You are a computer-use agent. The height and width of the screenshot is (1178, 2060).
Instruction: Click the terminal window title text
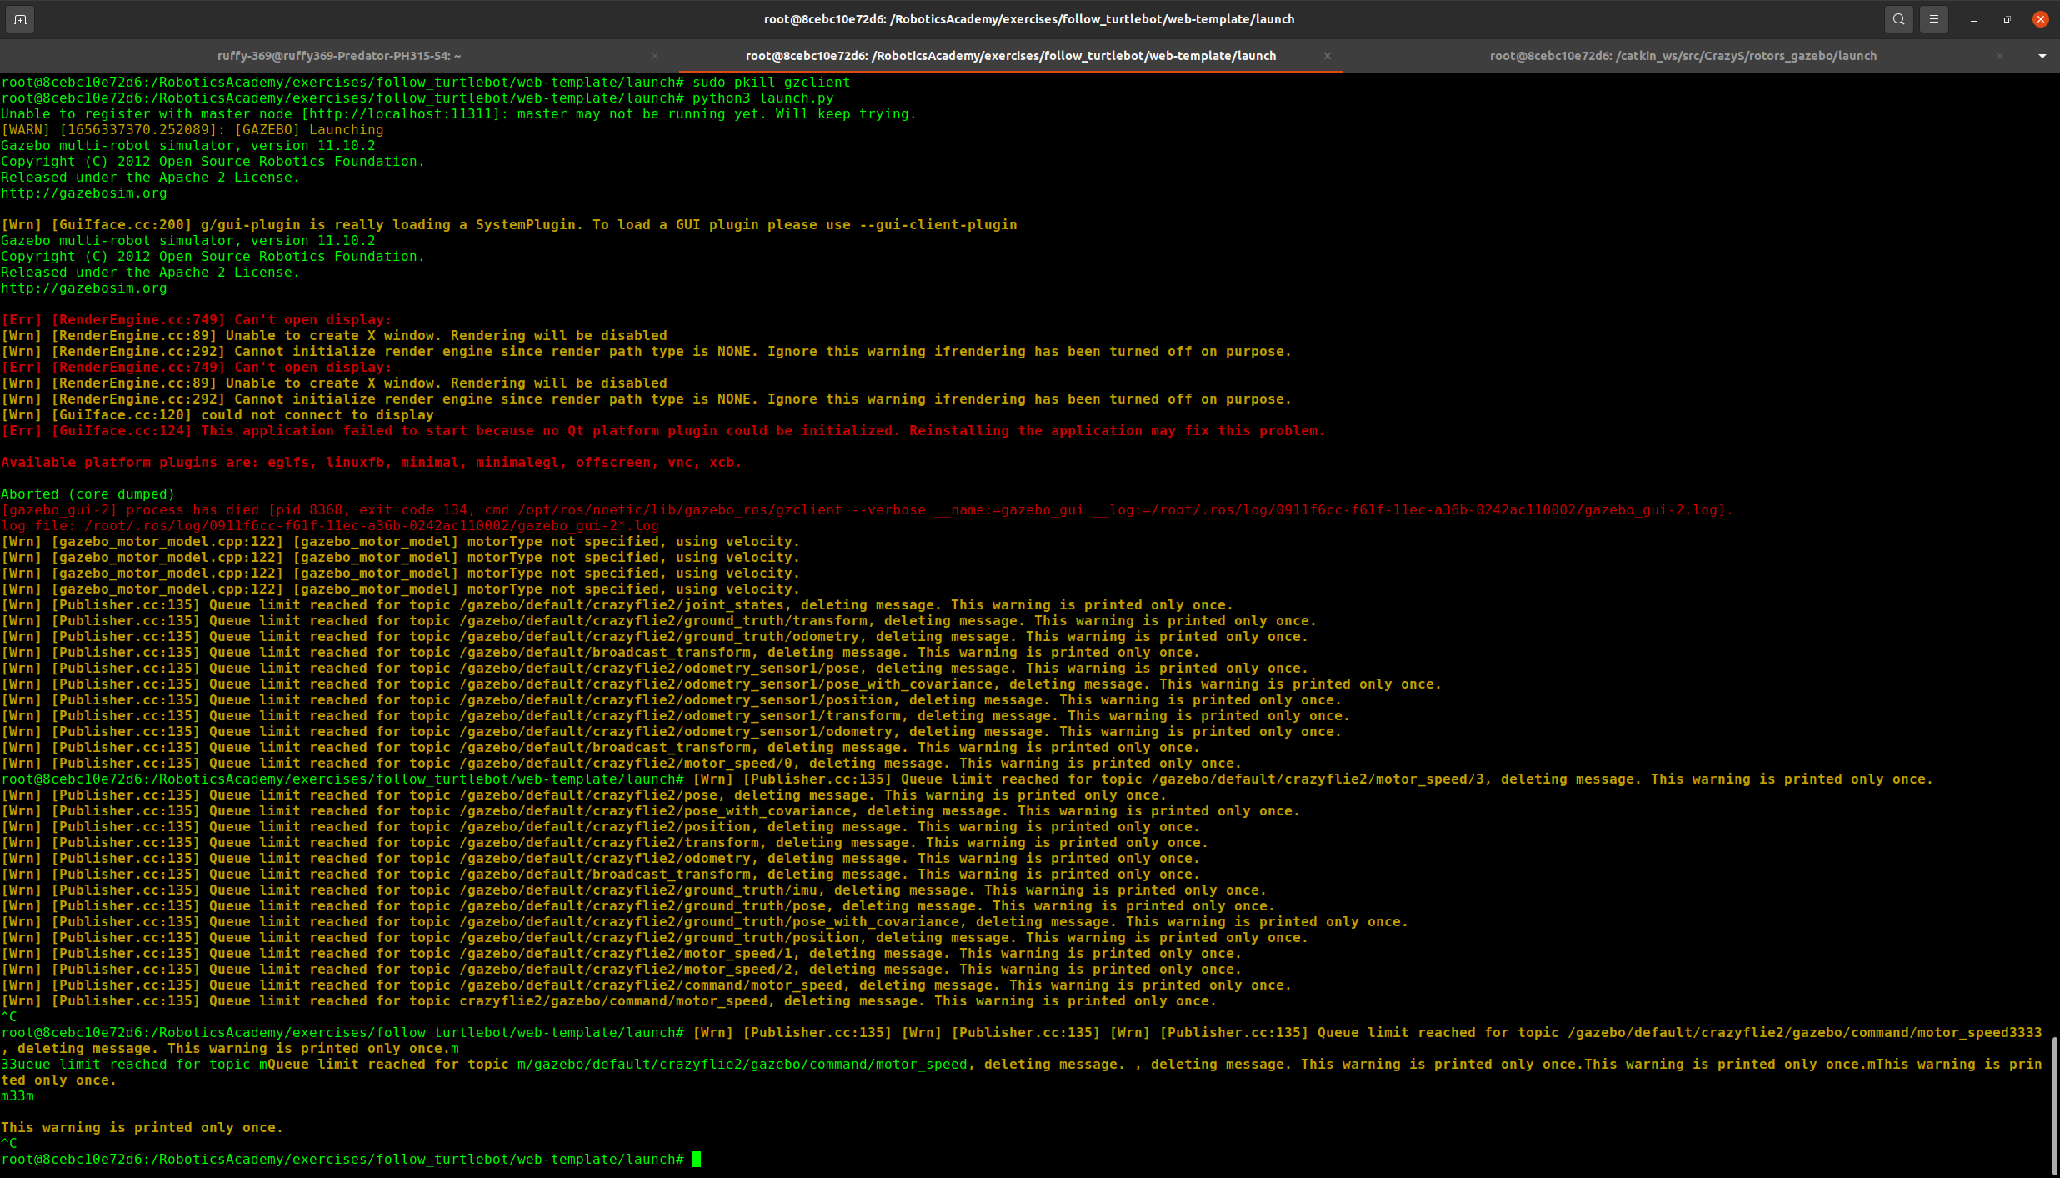pos(1029,19)
